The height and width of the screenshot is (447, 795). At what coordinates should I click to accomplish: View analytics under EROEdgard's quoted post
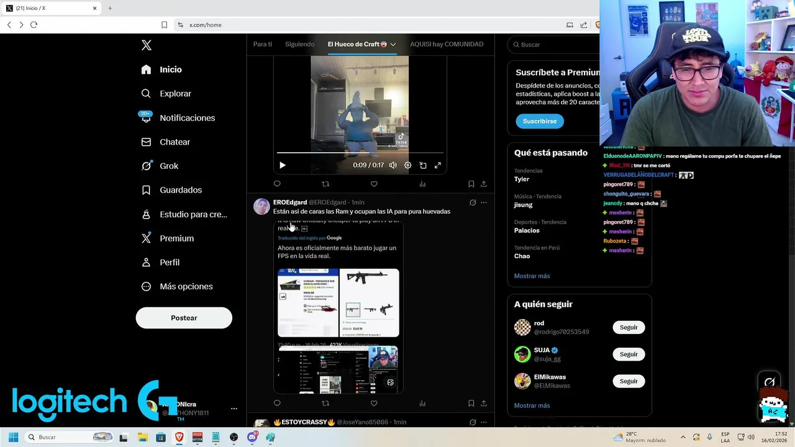click(x=422, y=404)
